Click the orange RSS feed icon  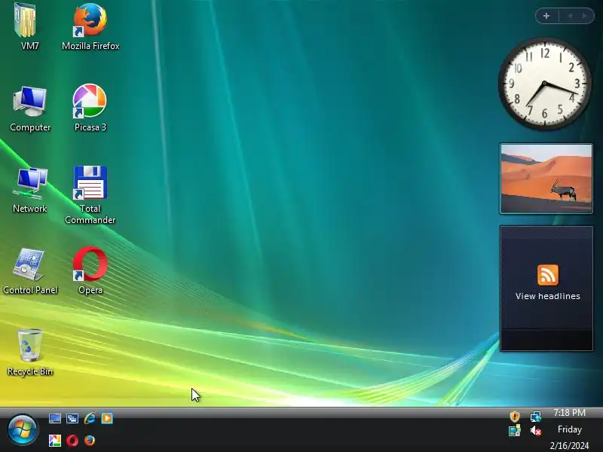click(x=548, y=275)
